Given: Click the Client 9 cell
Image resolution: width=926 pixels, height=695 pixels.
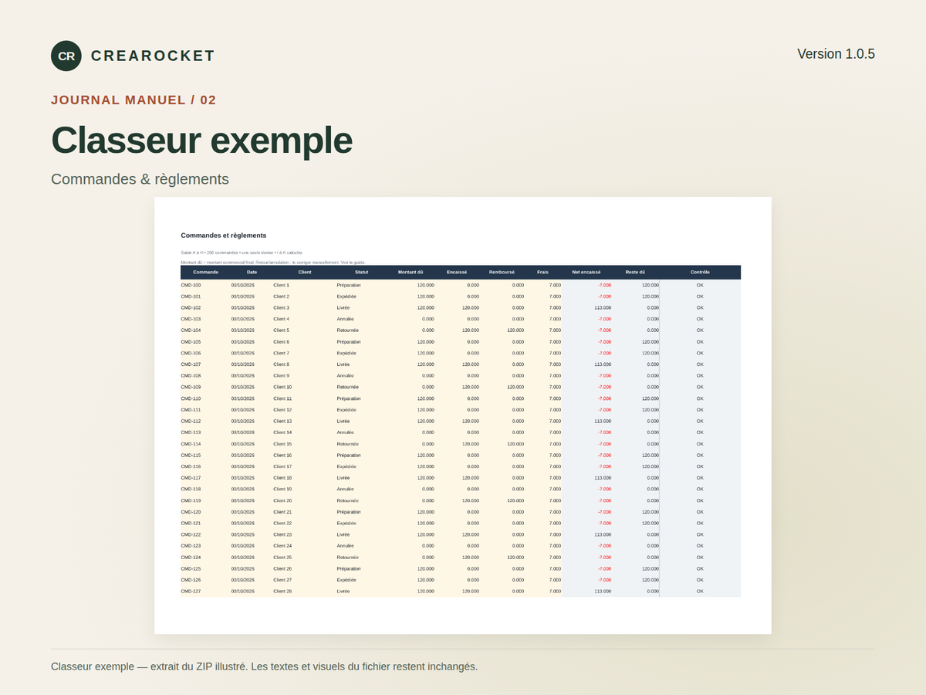Looking at the screenshot, I should click(x=282, y=376).
